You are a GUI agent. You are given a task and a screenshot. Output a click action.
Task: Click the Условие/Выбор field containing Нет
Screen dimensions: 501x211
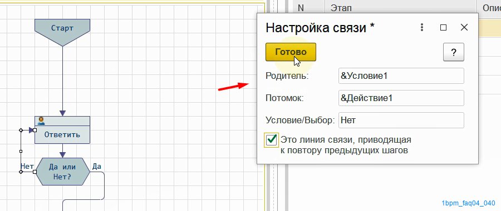point(401,120)
